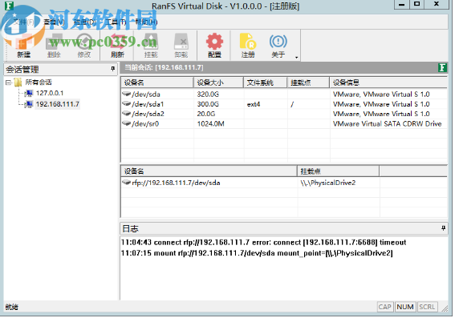
Task: Select session 127.0.0.1 in the tree
Action: [50, 93]
